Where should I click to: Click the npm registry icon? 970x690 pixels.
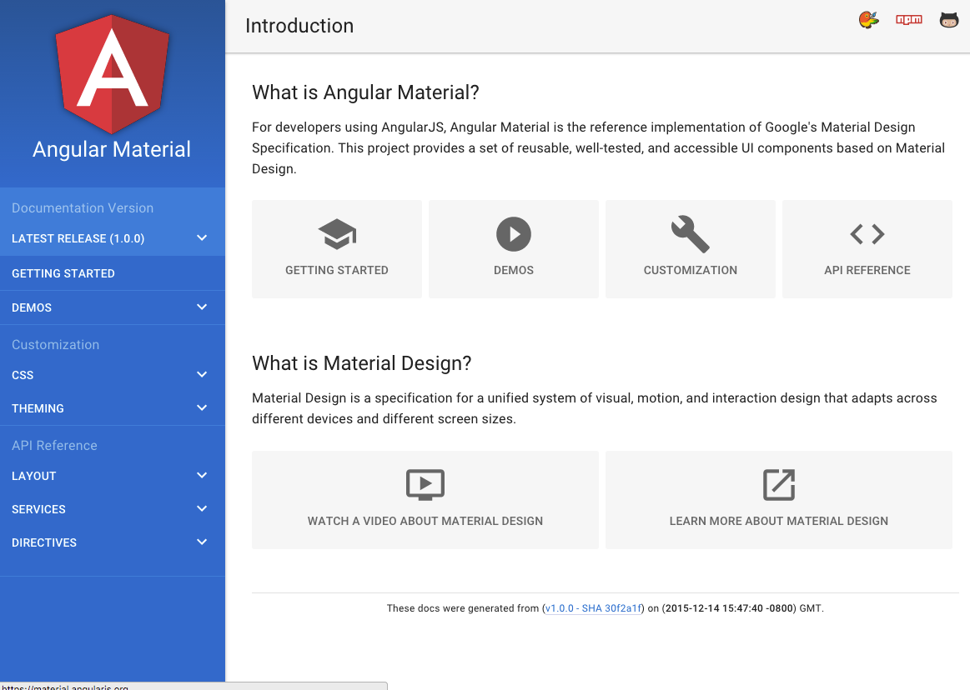[x=909, y=18]
